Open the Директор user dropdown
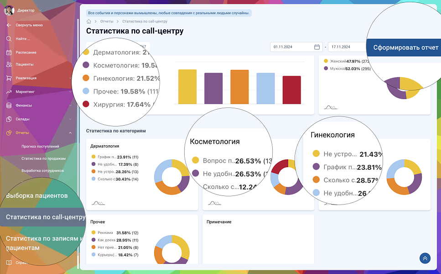Viewport: 441px width, 274px height. click(40, 10)
